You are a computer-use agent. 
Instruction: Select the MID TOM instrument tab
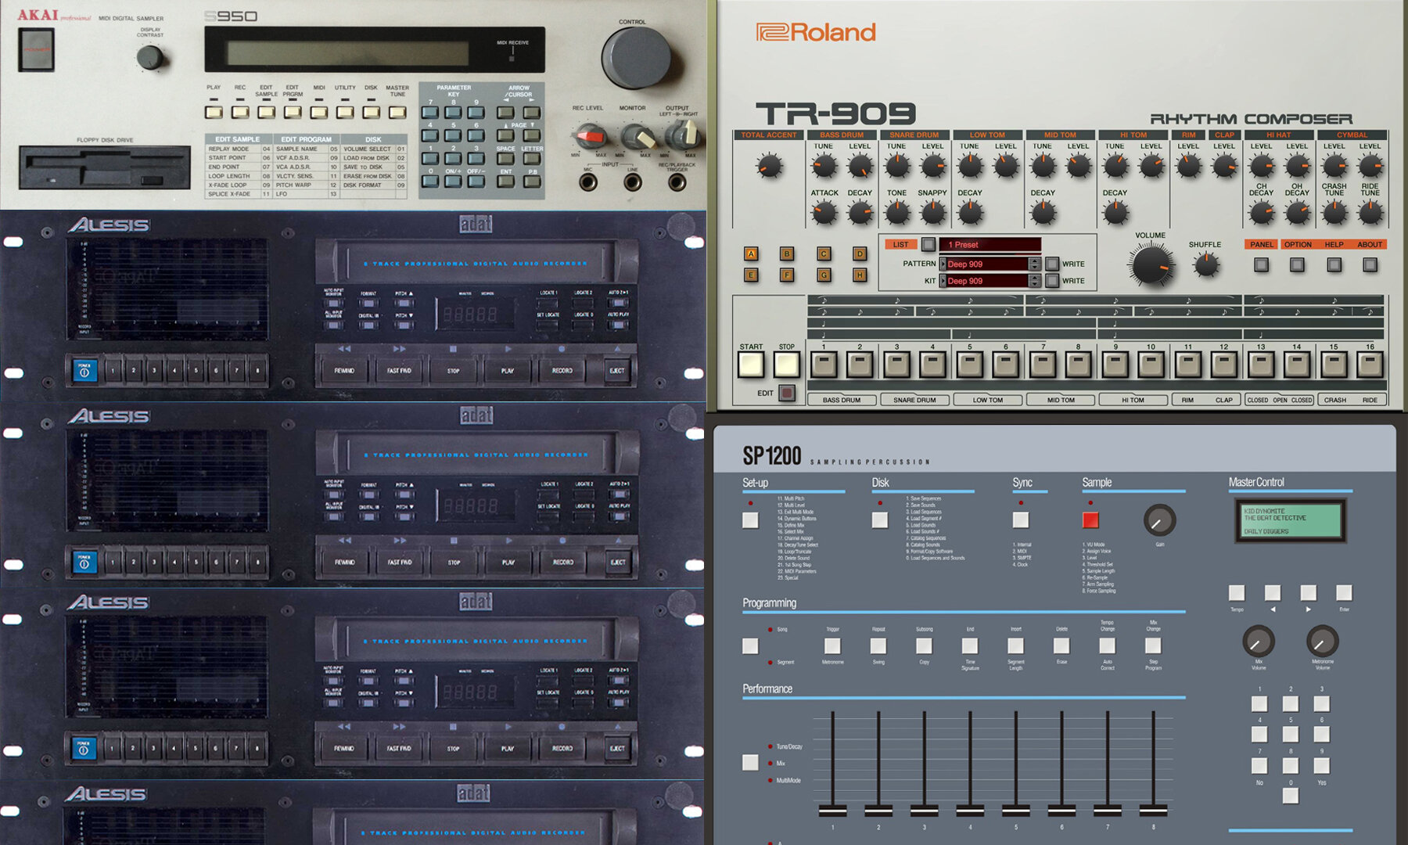1061,400
